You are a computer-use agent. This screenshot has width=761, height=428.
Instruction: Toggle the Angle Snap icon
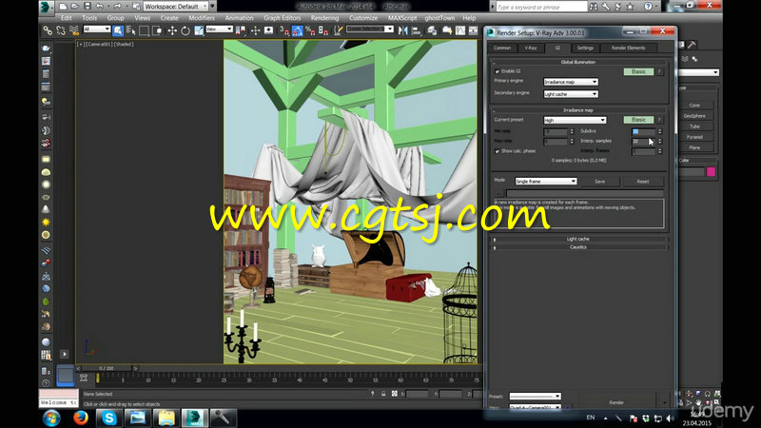[x=297, y=30]
